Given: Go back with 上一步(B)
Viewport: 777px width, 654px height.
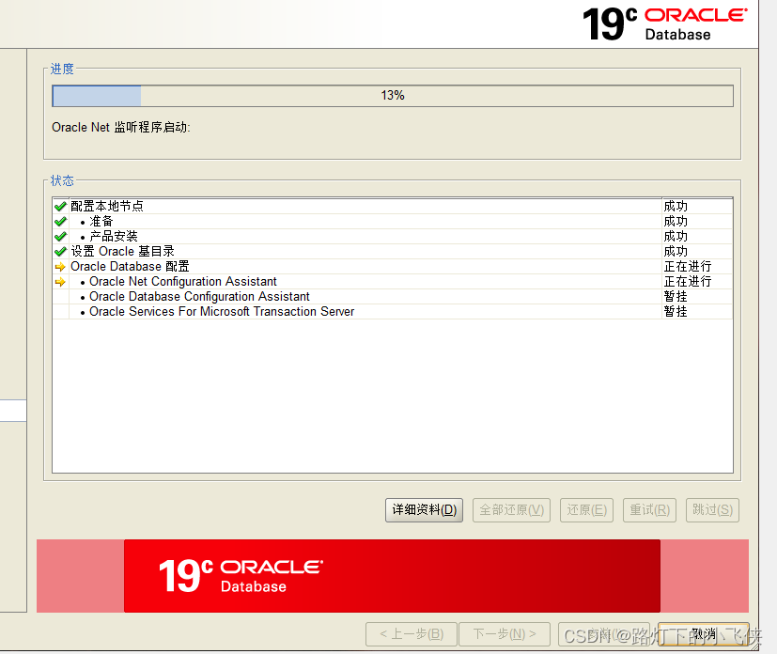Looking at the screenshot, I should pyautogui.click(x=411, y=633).
